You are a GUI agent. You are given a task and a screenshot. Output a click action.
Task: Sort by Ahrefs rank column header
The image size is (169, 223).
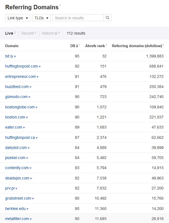(x=95, y=46)
